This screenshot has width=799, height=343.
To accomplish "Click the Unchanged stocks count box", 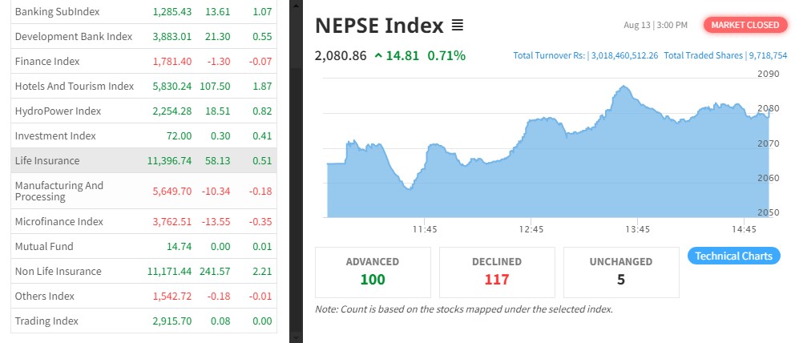I will [621, 271].
